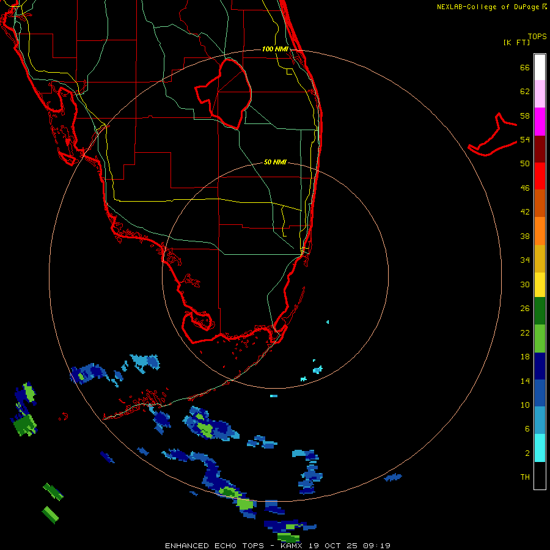Viewport: 550px width, 550px height.
Task: Click the legend value '66'
Action: (x=525, y=67)
